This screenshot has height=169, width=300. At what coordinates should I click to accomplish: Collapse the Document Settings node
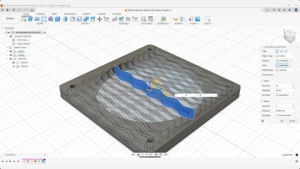(x=7, y=36)
